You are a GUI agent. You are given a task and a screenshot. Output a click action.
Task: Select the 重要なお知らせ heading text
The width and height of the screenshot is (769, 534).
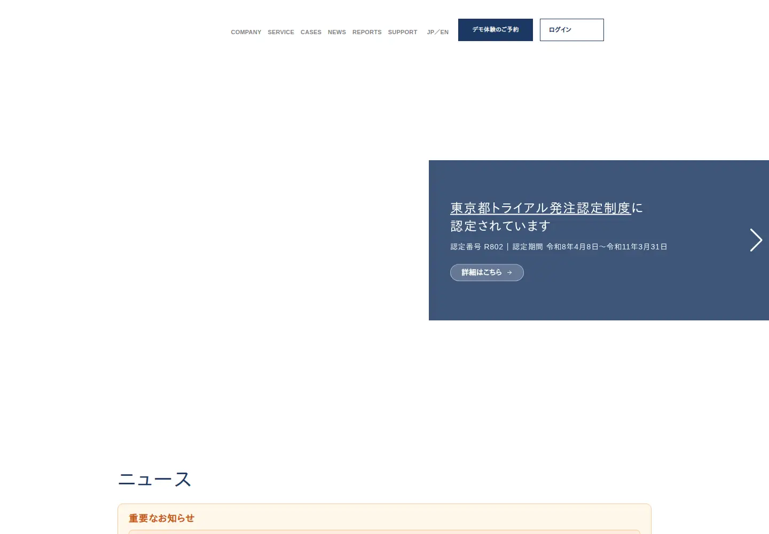162,518
